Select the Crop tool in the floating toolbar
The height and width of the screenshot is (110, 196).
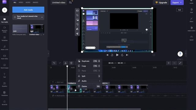tap(77, 15)
